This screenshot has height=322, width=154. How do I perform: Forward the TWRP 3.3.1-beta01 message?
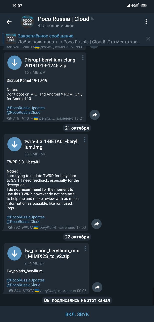(96, 224)
